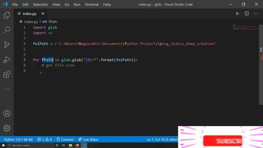Open the Selection menu
This screenshot has height=148, width=263.
tap(40, 5)
